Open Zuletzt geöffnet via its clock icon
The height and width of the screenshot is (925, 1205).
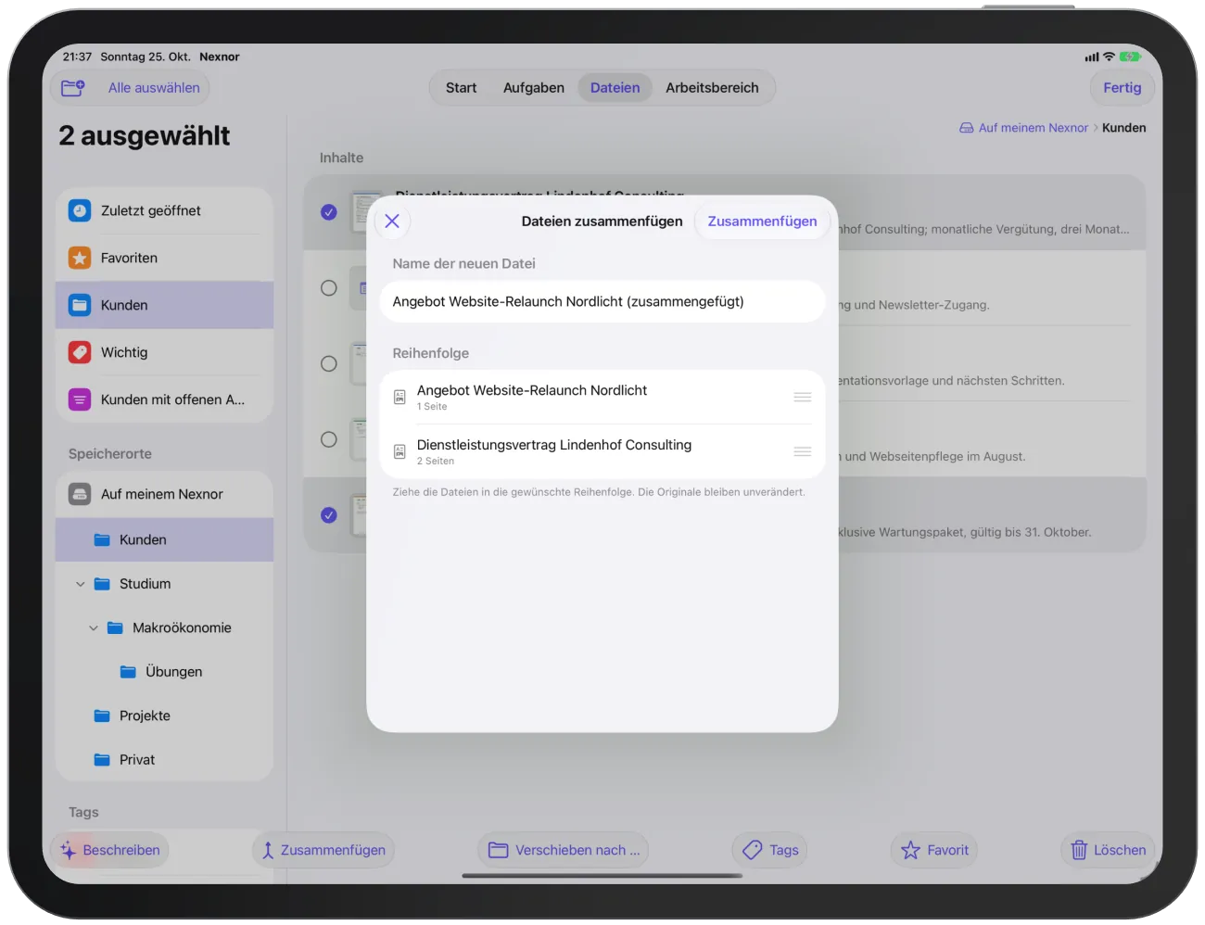coord(80,210)
